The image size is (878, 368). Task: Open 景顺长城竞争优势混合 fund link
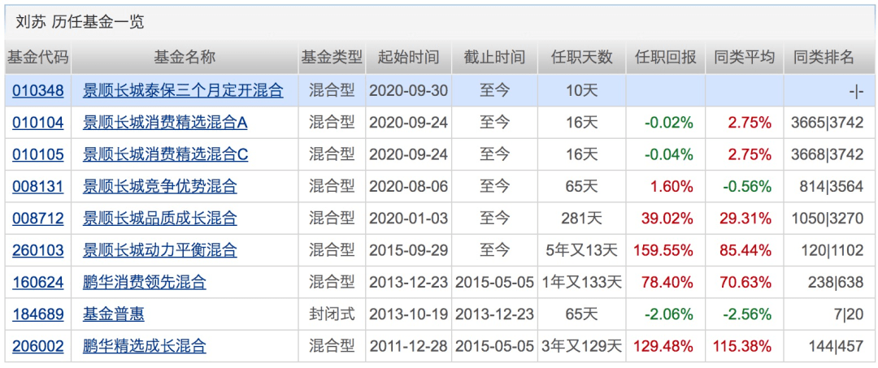tap(160, 186)
